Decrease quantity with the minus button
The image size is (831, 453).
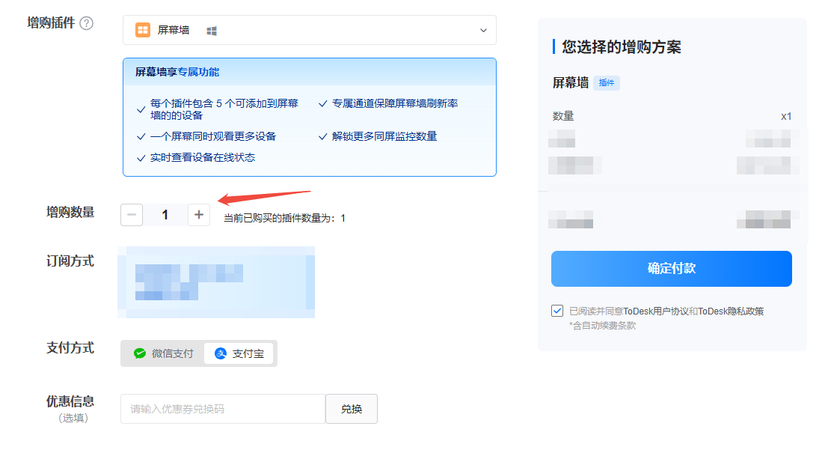click(x=132, y=215)
